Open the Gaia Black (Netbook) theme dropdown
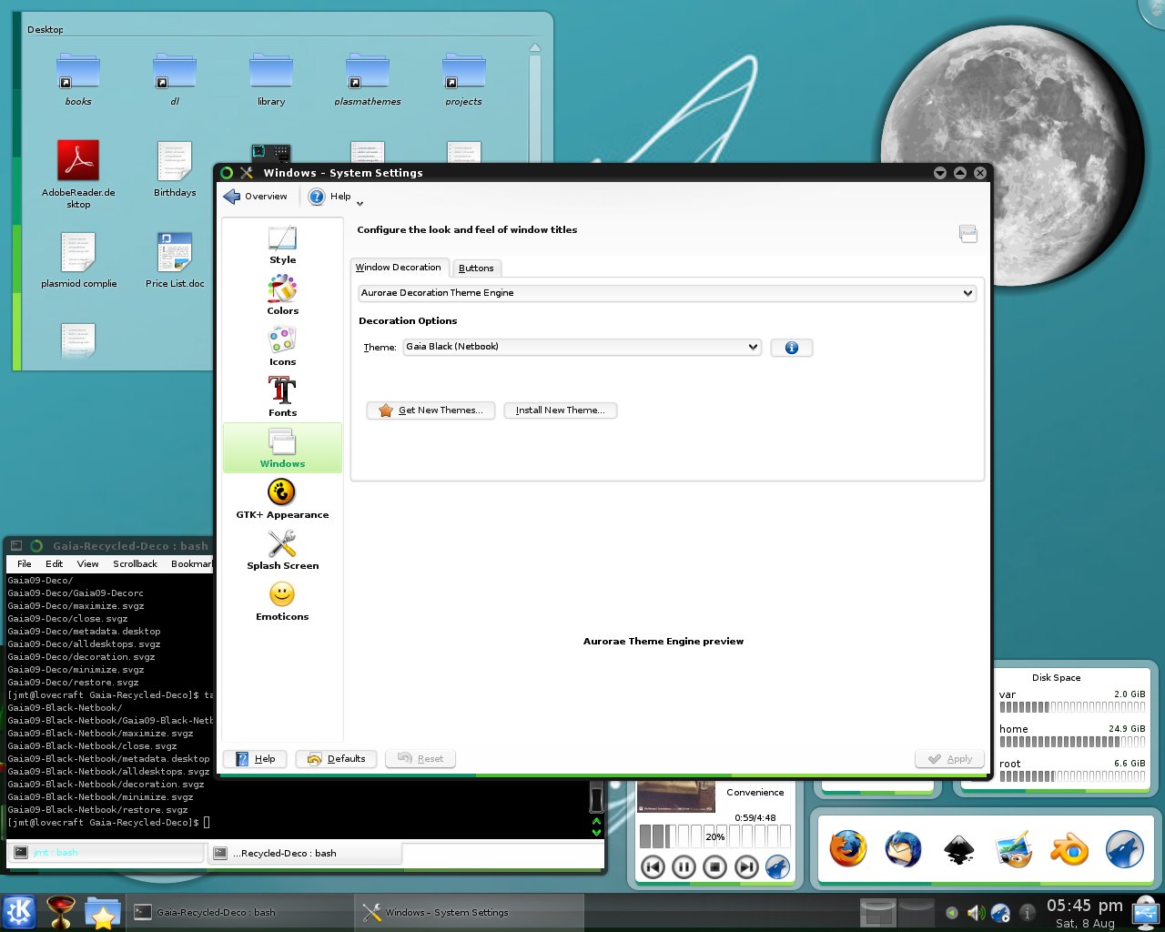This screenshot has height=932, width=1165. point(582,347)
